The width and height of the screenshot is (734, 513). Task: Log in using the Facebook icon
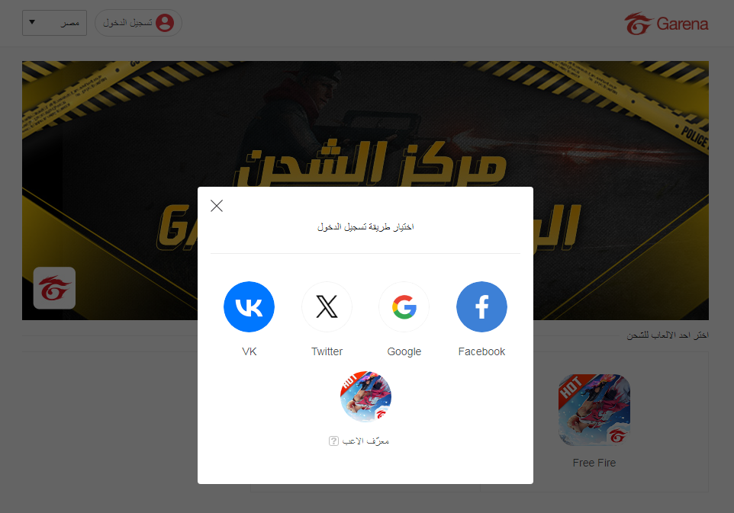(481, 306)
